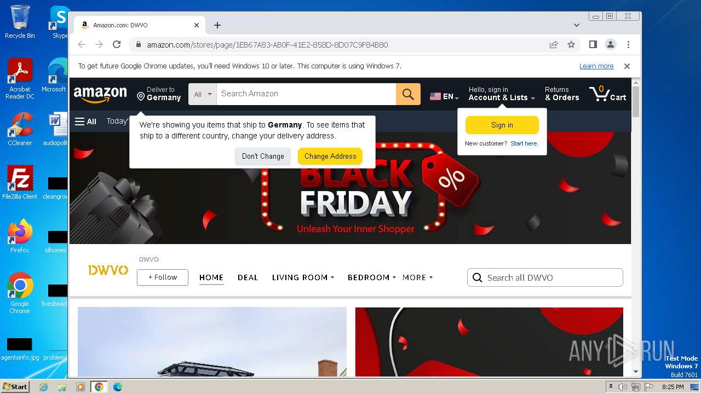This screenshot has height=394, width=701.
Task: Click the orange search magnifier button
Action: pyautogui.click(x=408, y=94)
